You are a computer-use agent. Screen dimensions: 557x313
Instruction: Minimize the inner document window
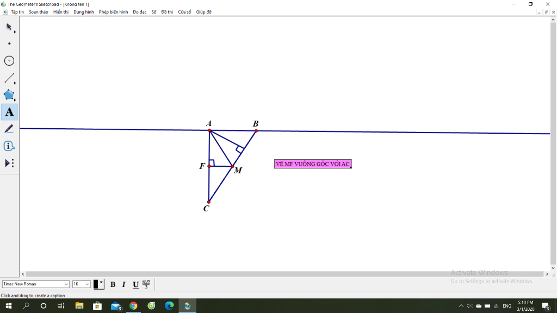click(539, 12)
